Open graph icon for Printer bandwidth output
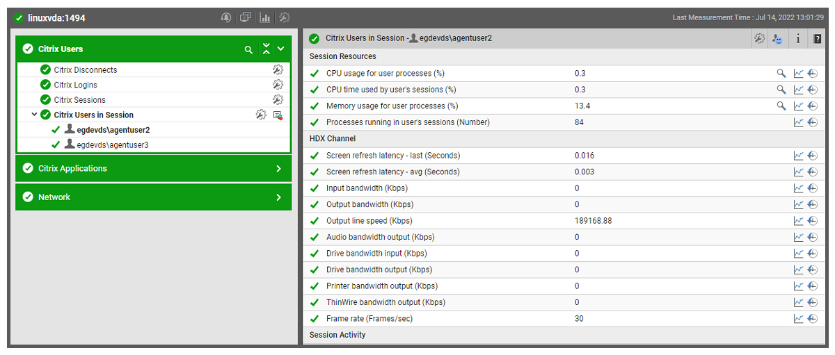Viewport: 835px width, 355px height. point(798,286)
